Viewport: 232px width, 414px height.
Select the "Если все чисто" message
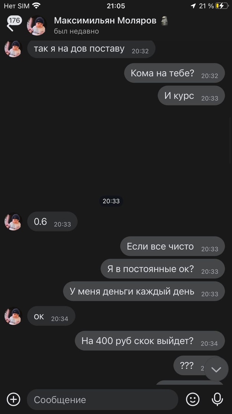coord(172,246)
